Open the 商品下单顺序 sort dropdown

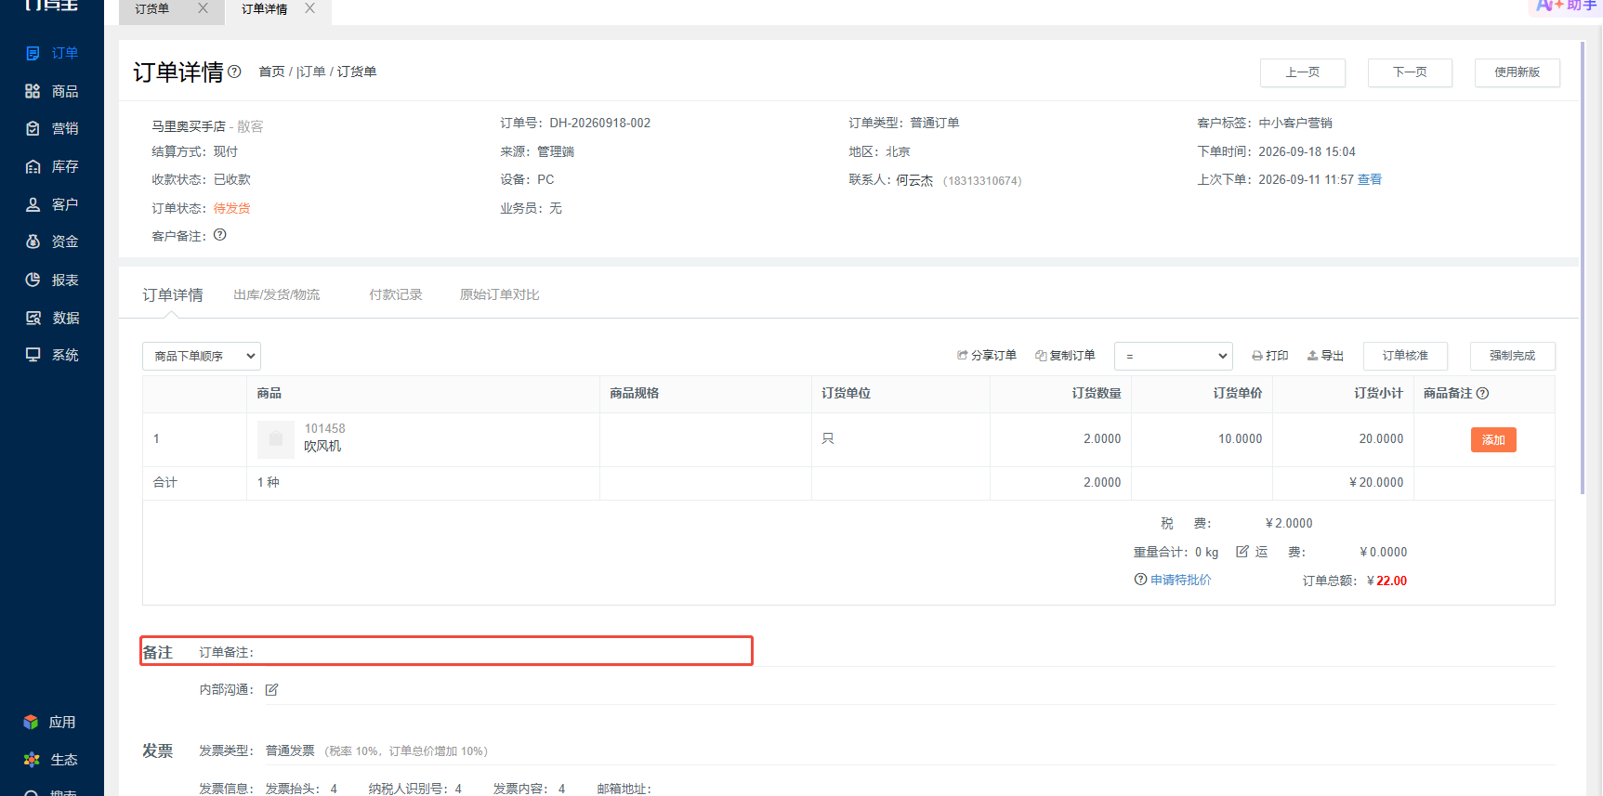click(x=202, y=357)
